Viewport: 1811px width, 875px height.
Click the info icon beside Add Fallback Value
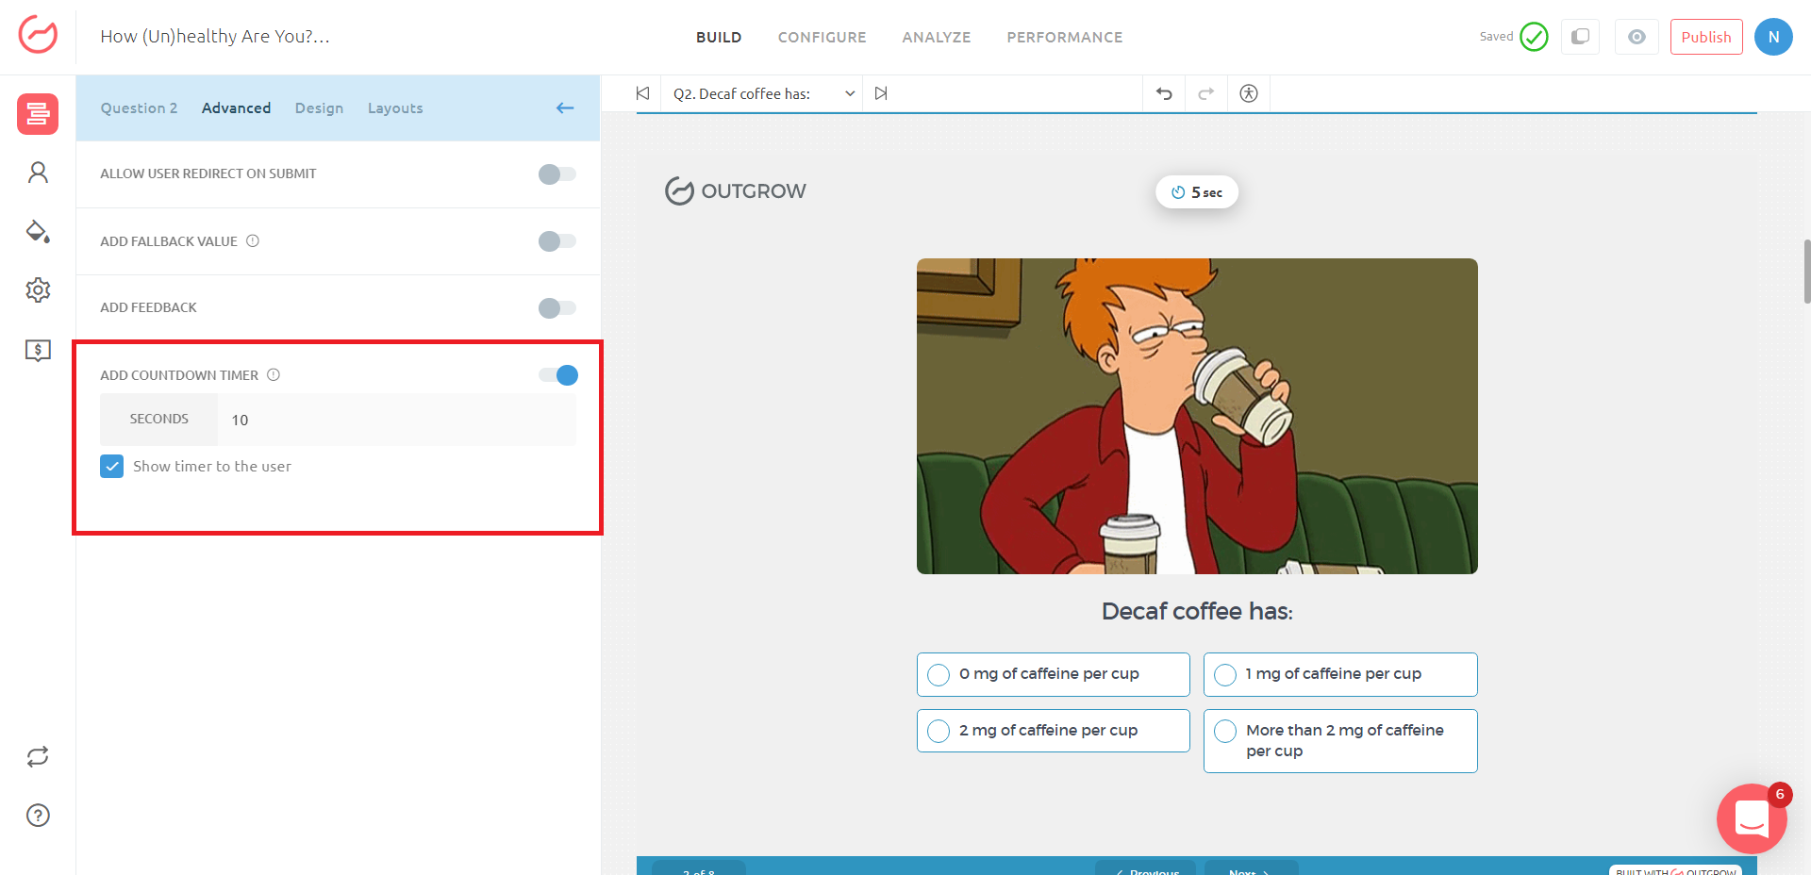(x=253, y=241)
